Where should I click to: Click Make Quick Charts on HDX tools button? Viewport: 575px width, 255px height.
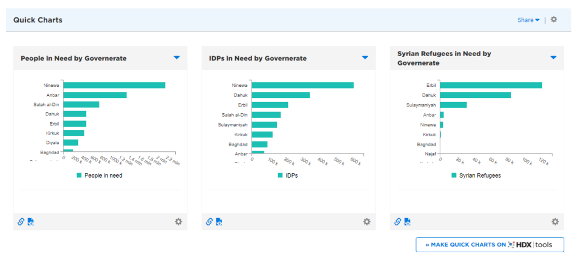point(490,245)
